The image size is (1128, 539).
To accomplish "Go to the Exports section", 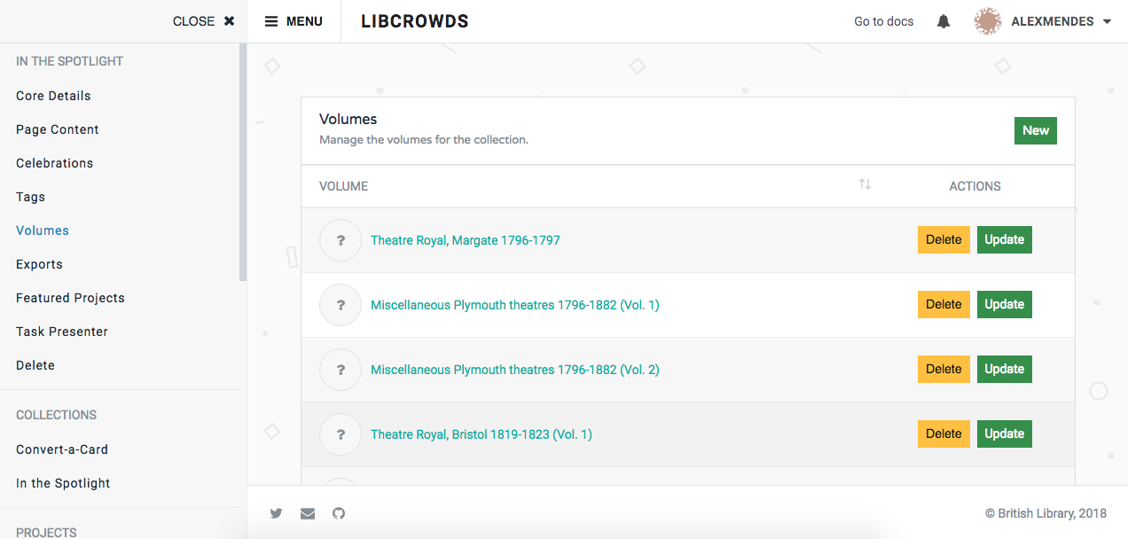I will (x=38, y=263).
